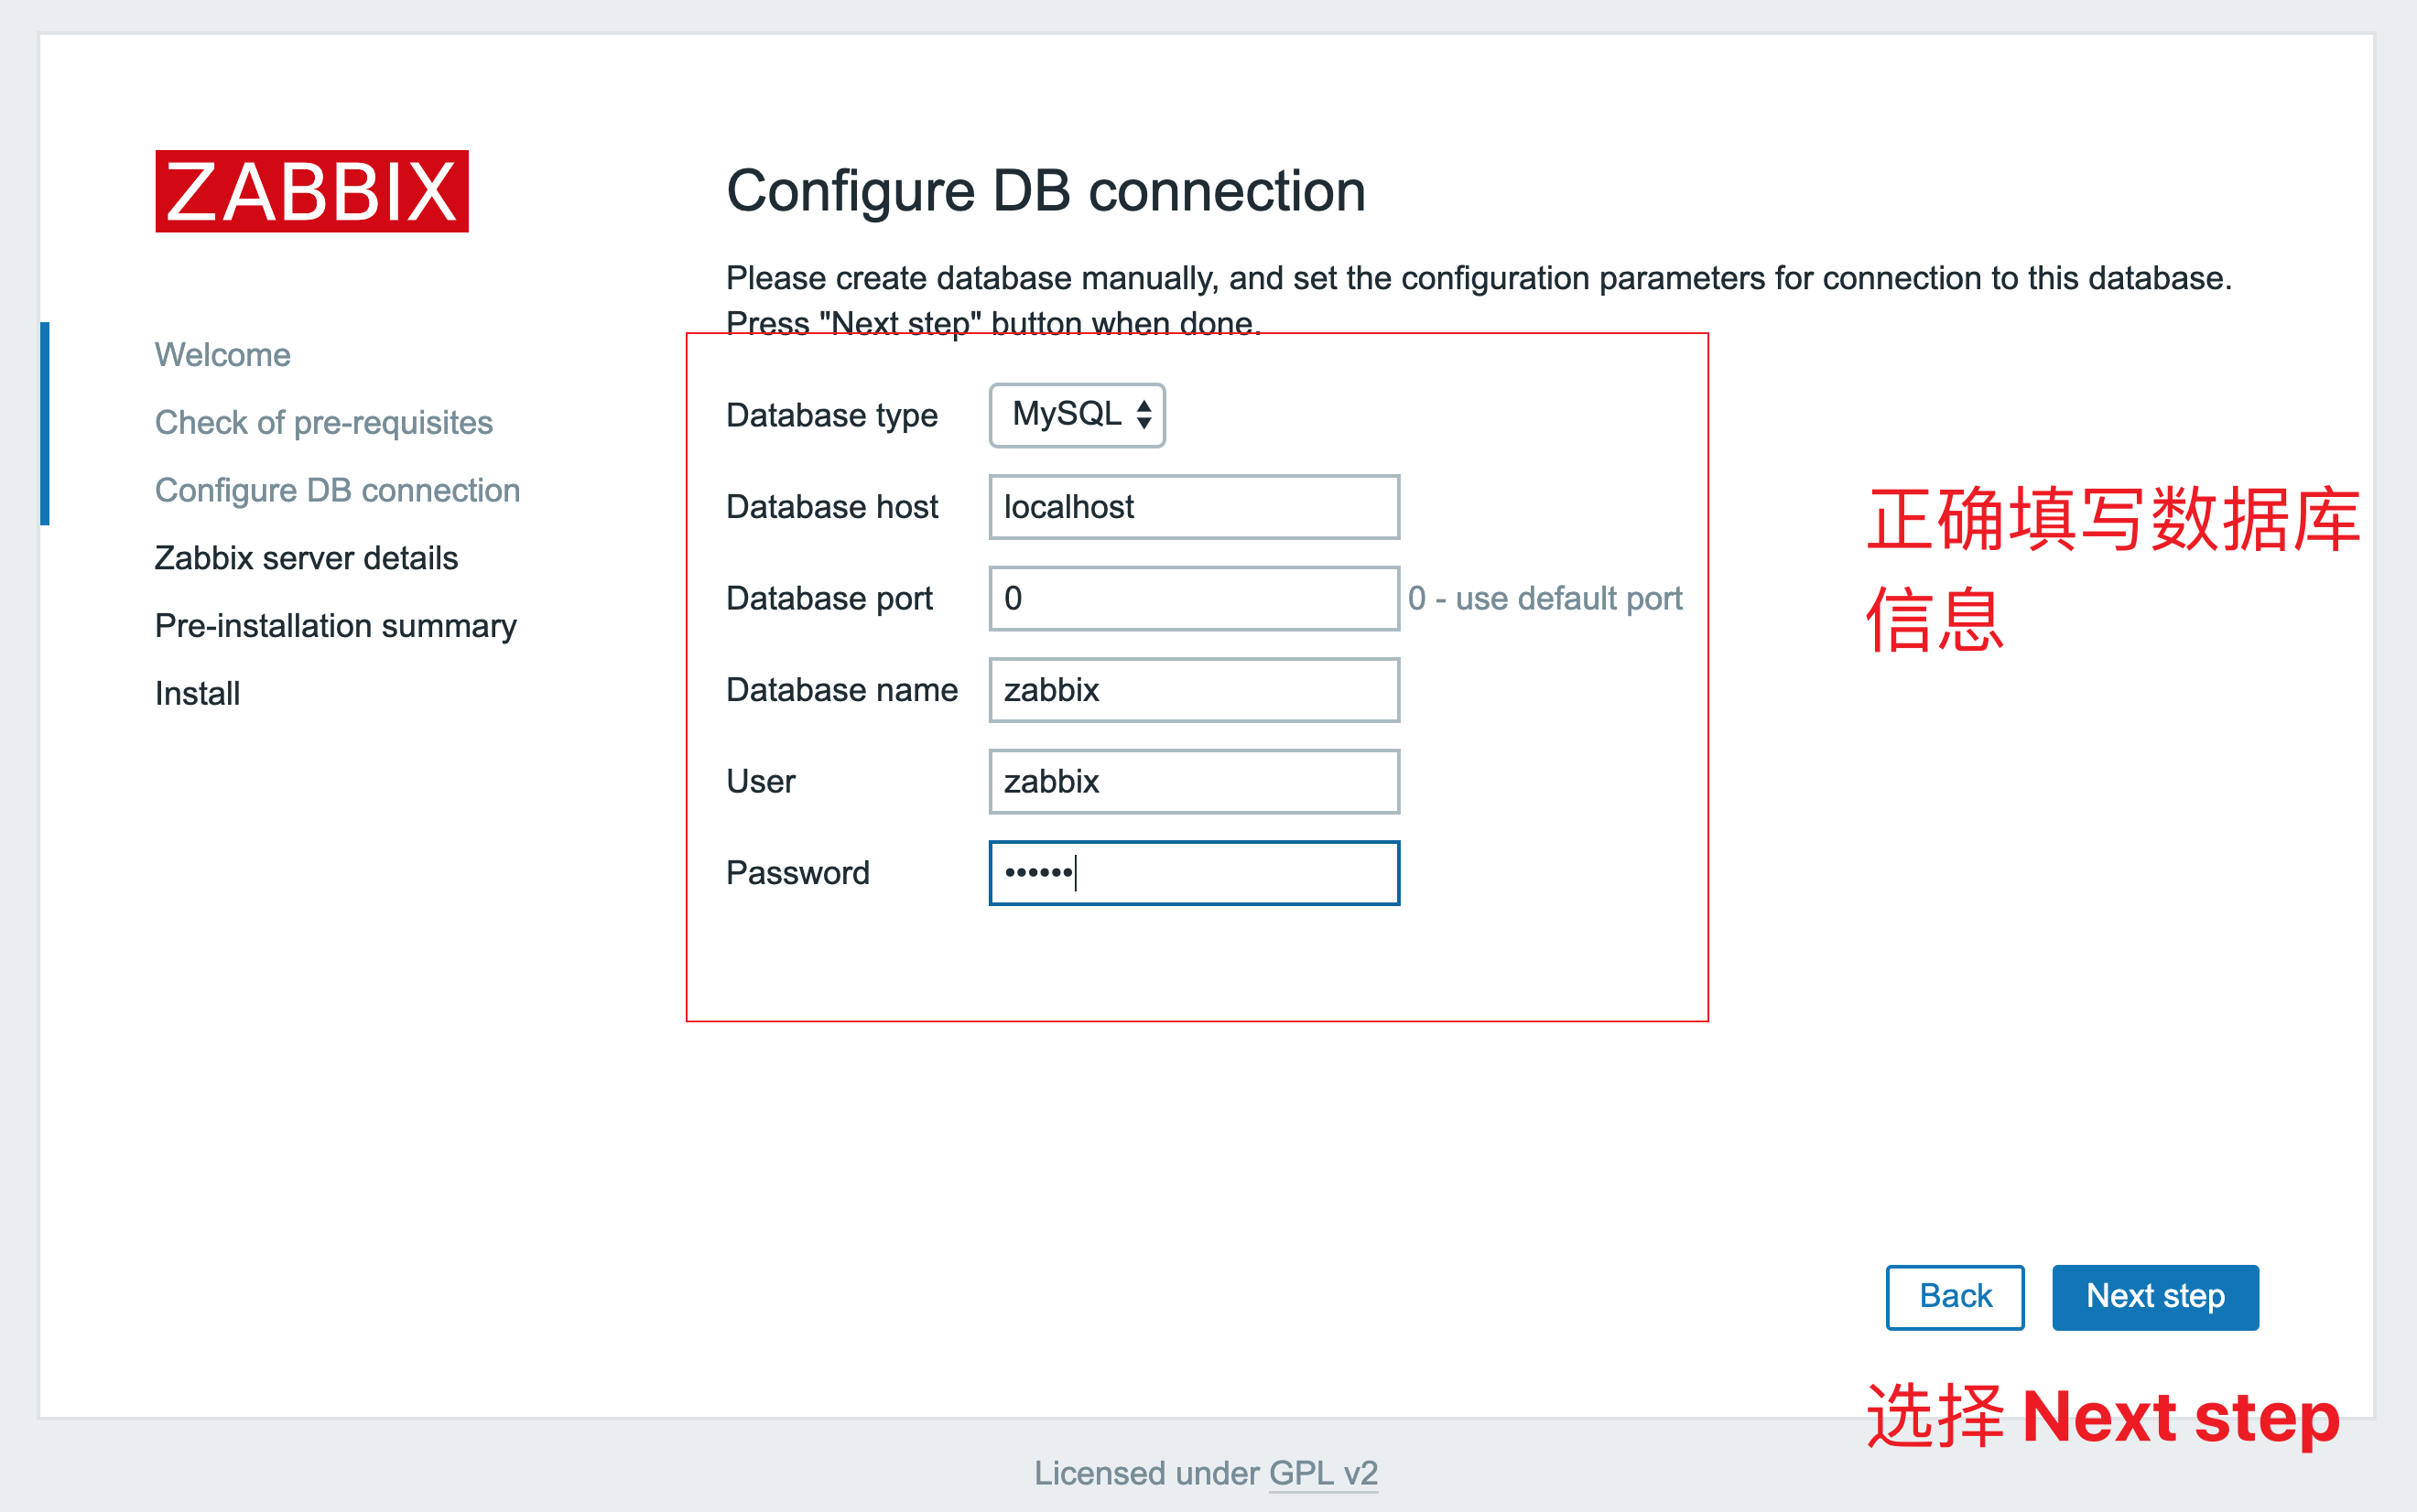Click the MySQL dropdown arrows
Viewport: 2417px width, 1512px height.
click(1144, 414)
